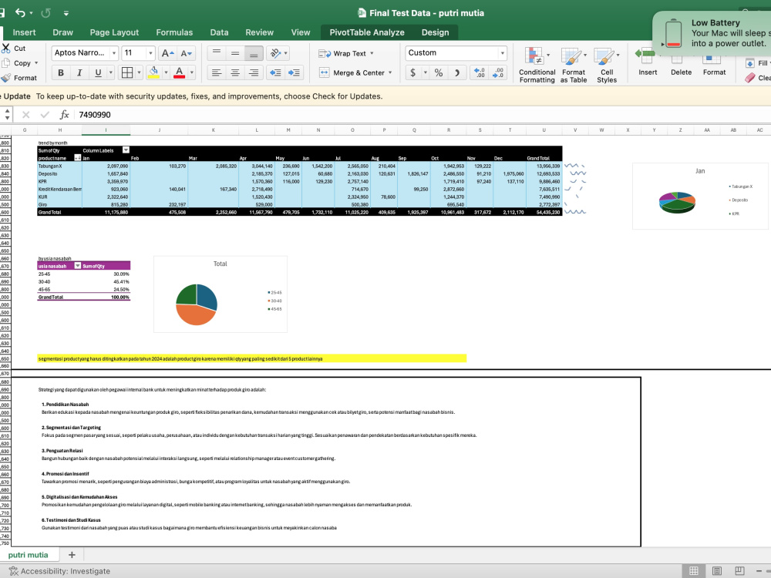Cancel formula bar entry with X icon
The image size is (771, 578).
point(26,115)
